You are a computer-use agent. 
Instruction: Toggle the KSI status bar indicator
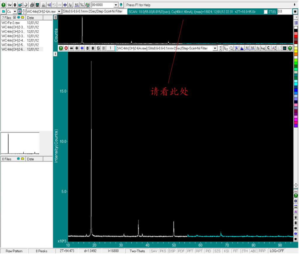point(226,251)
